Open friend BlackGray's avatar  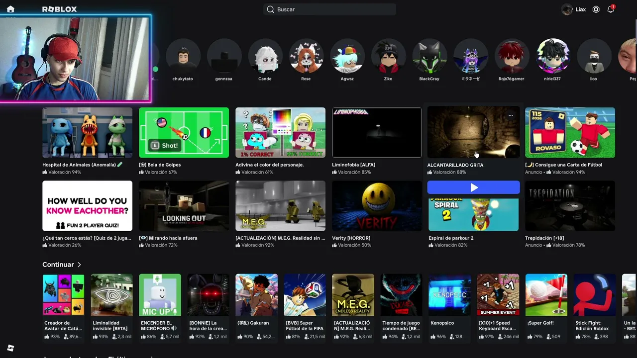click(429, 56)
